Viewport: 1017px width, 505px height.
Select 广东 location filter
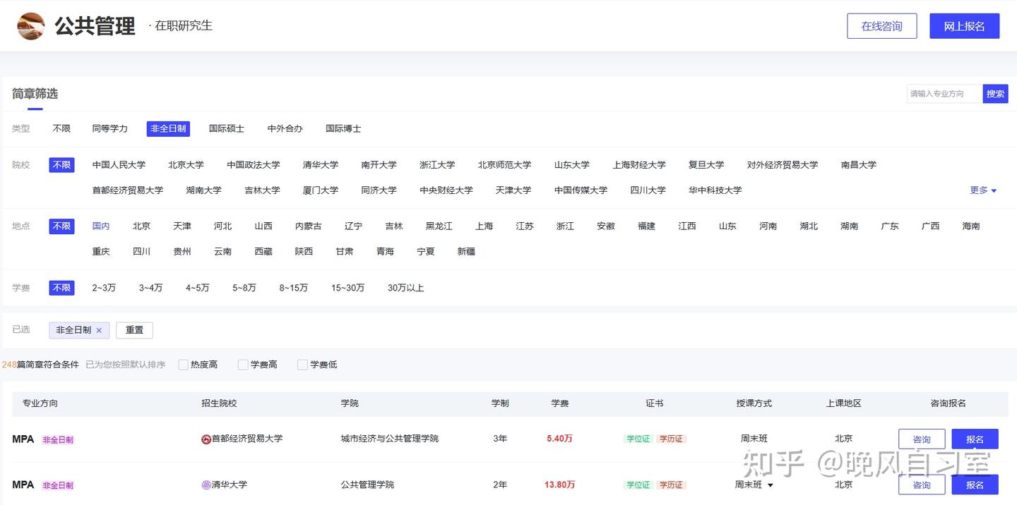(890, 226)
